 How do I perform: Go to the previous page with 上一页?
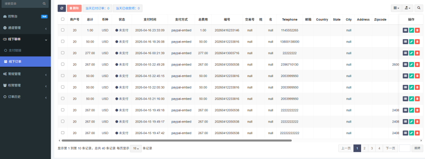point(346,148)
